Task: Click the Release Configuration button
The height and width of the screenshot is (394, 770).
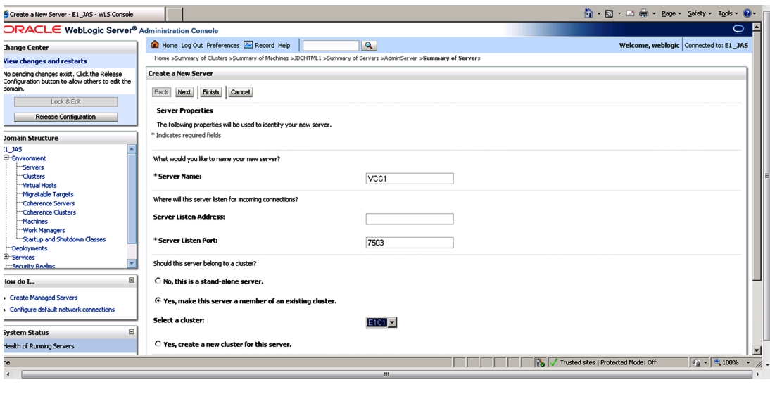Action: pos(65,117)
